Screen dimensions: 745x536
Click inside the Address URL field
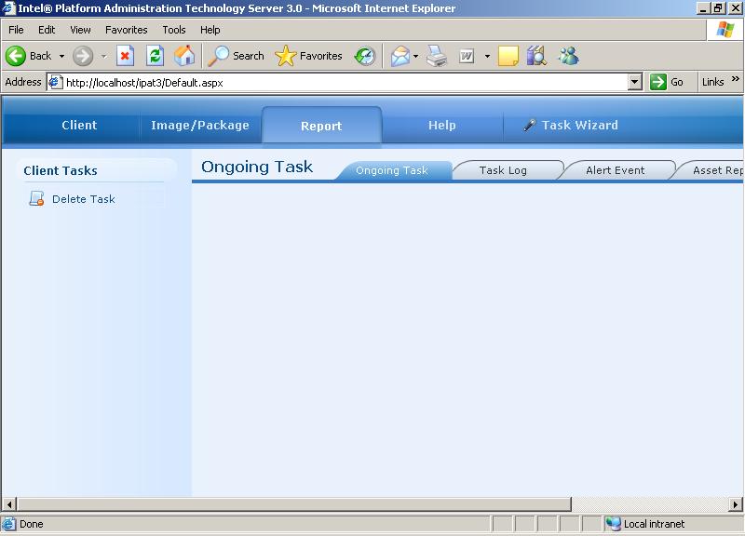click(x=335, y=82)
